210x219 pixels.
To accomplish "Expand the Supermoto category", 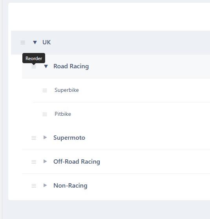I will pyautogui.click(x=45, y=137).
